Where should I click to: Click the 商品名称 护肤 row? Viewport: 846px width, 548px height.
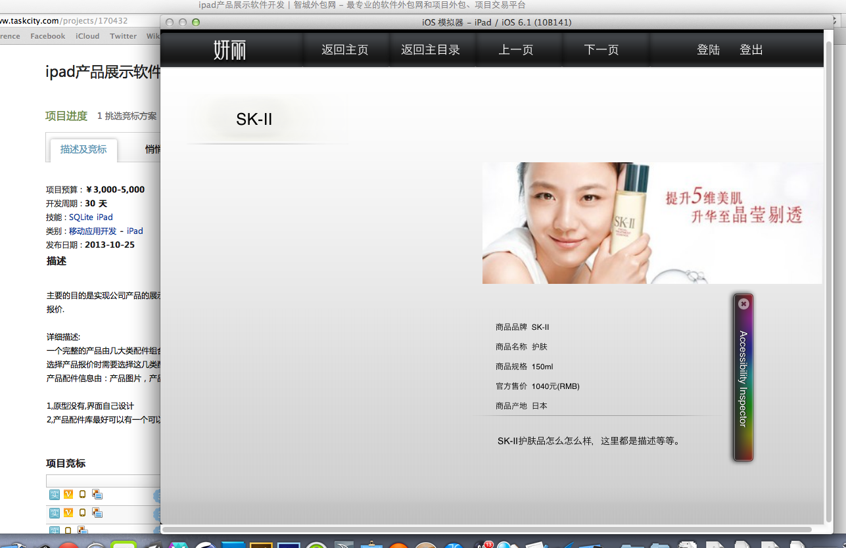click(522, 347)
